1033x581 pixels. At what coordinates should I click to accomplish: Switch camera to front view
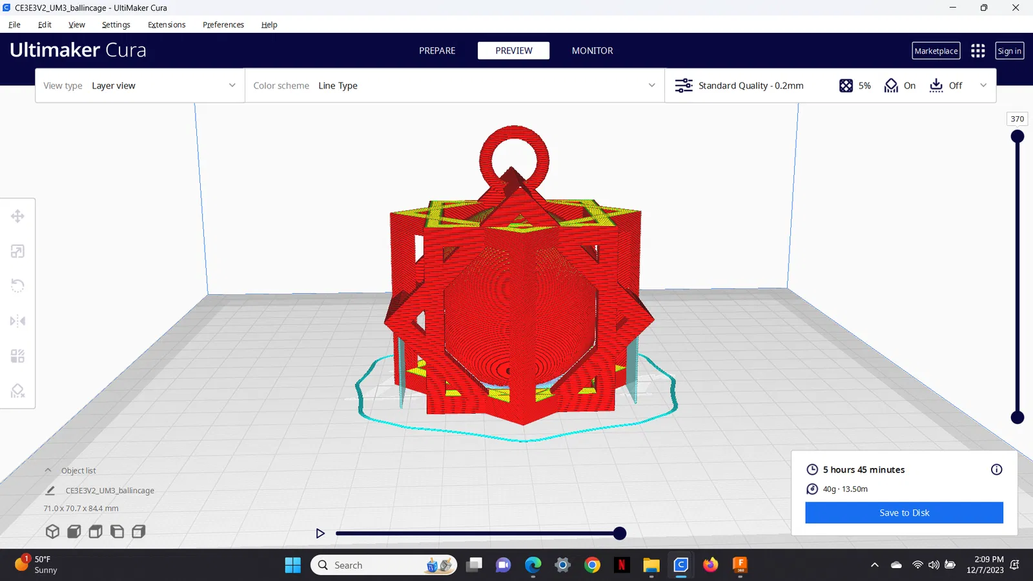click(74, 531)
